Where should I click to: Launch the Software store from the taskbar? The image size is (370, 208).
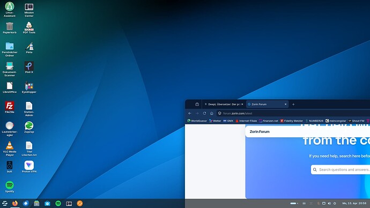[47, 203]
